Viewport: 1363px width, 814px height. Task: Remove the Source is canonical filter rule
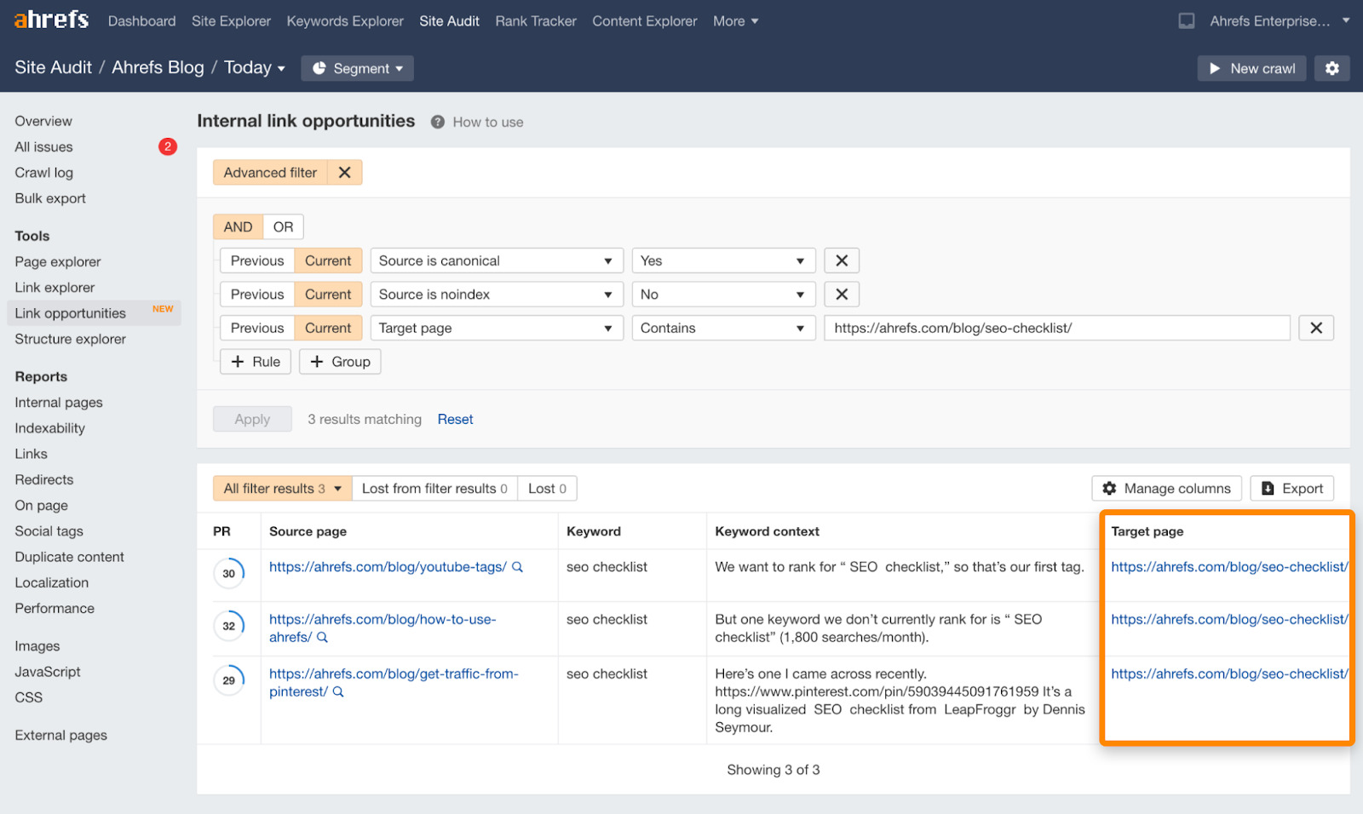[841, 261]
